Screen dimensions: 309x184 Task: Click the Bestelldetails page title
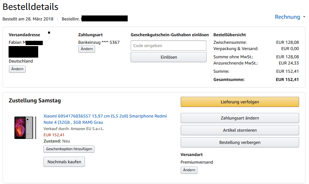31,7
